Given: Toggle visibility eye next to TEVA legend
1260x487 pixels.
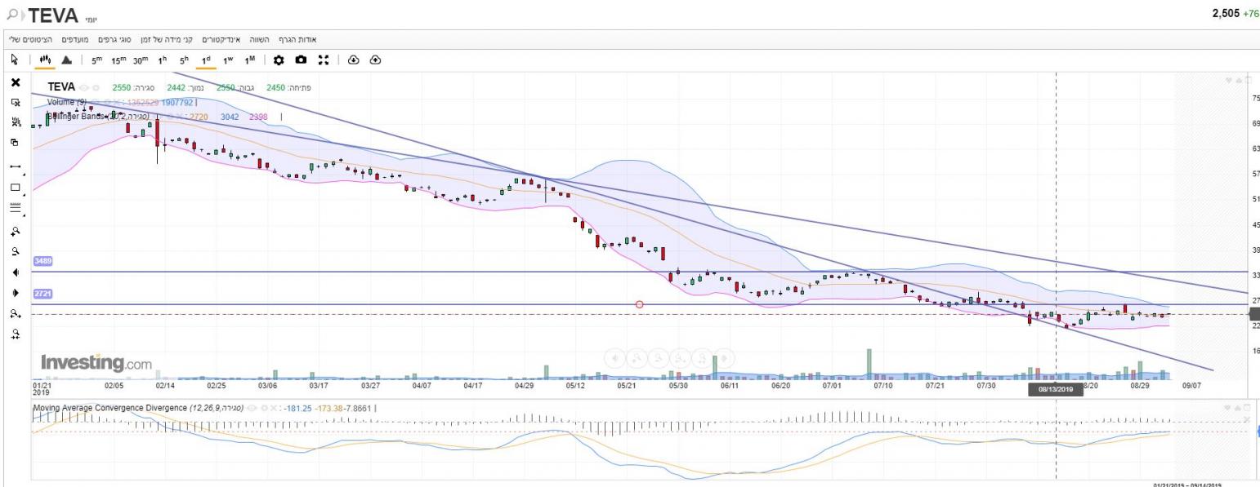Looking at the screenshot, I should (84, 87).
